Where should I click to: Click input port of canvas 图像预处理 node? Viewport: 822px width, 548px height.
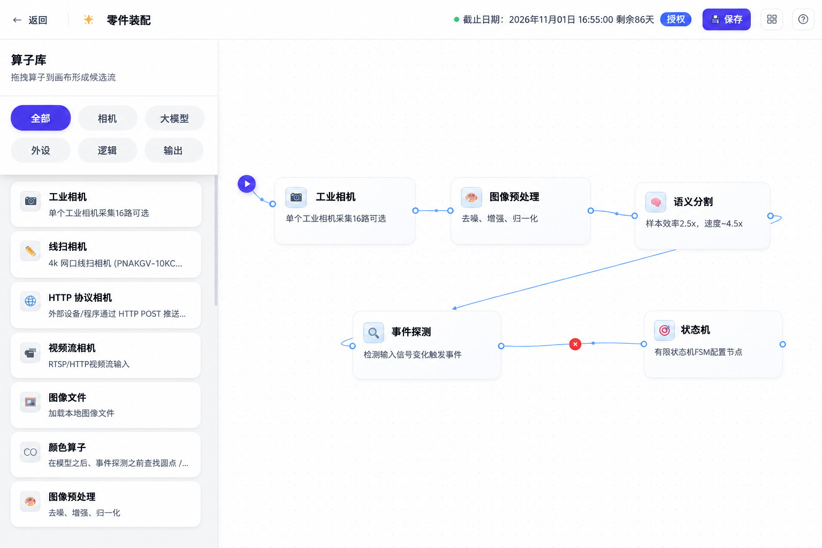pyautogui.click(x=451, y=211)
